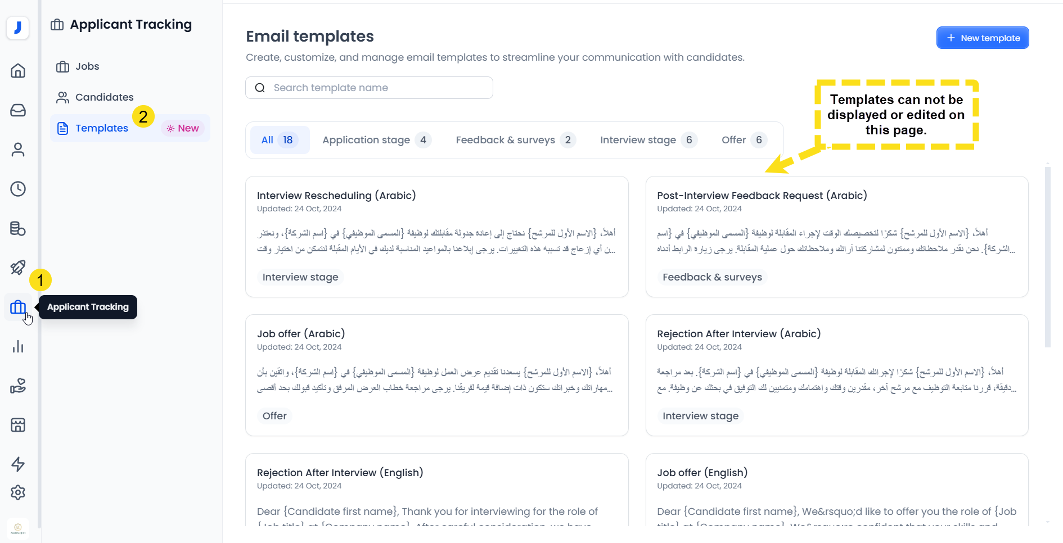Click the coins payroll icon in sidebar
1063x543 pixels.
coord(18,228)
